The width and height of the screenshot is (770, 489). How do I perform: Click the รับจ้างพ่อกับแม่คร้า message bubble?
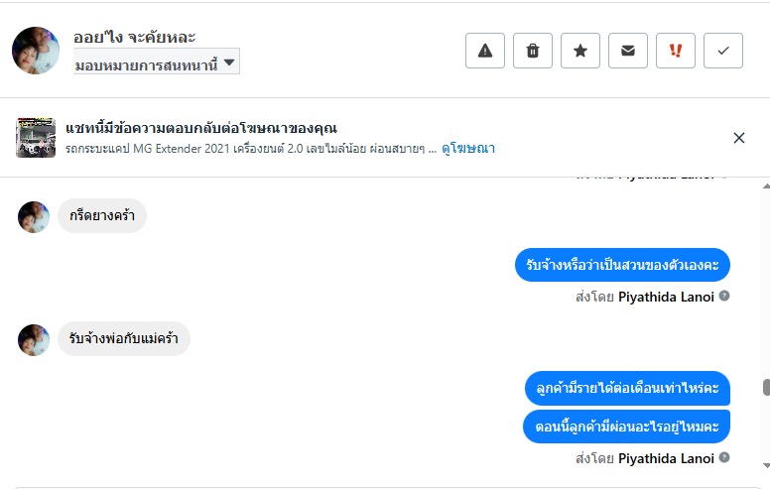(123, 339)
